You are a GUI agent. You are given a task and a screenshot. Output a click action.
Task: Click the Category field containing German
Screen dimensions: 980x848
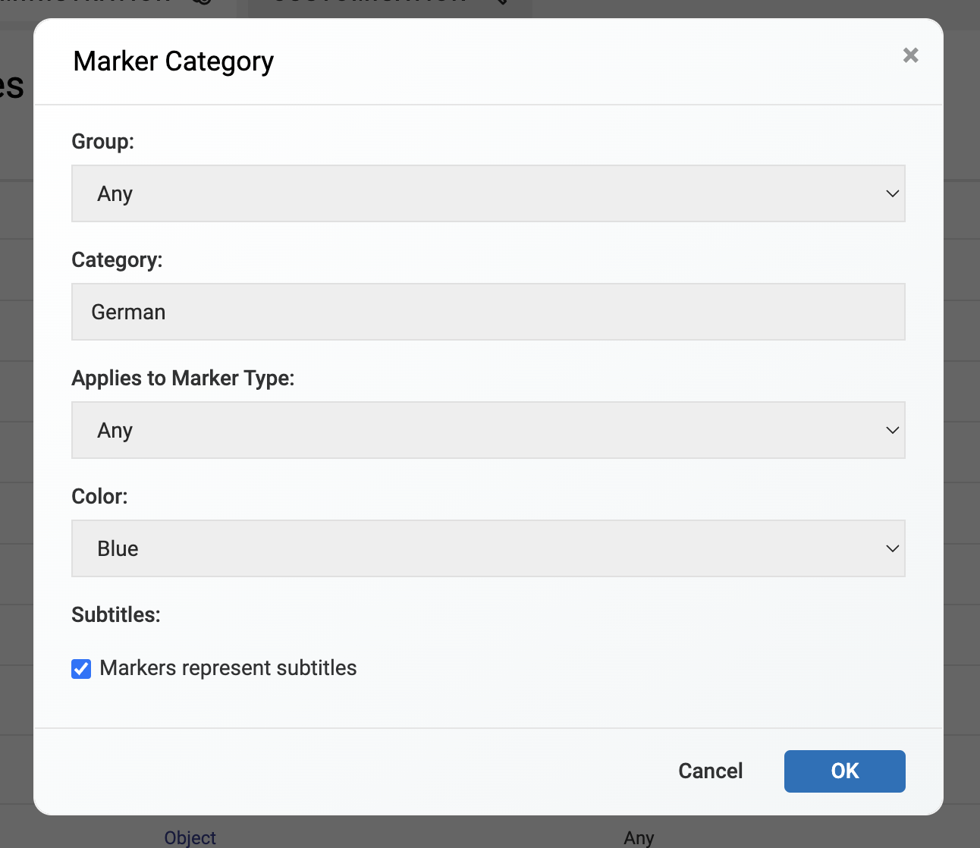(x=488, y=312)
